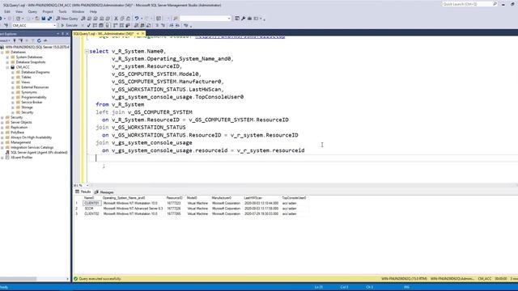The height and width of the screenshot is (291, 518).
Task: Expand the Tables folder
Action: pyautogui.click(x=13, y=78)
